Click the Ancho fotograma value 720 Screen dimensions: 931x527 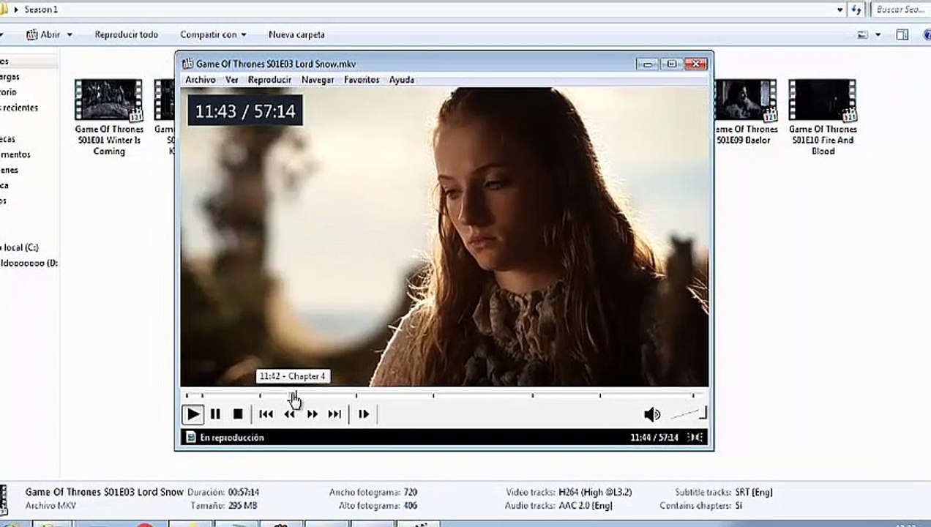point(410,493)
